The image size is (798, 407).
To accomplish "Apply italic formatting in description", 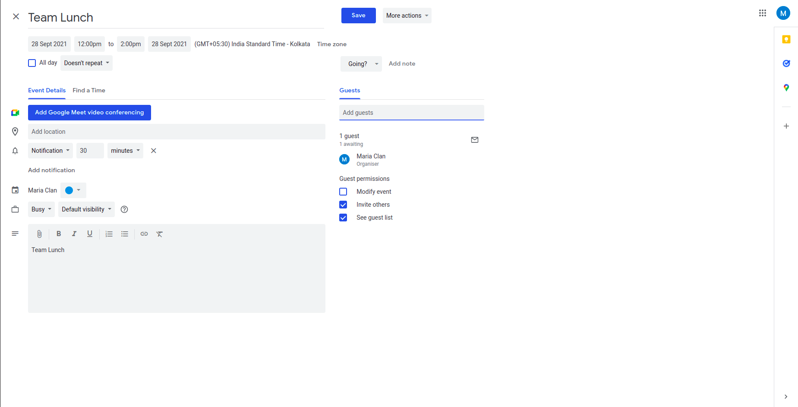I will pos(74,233).
